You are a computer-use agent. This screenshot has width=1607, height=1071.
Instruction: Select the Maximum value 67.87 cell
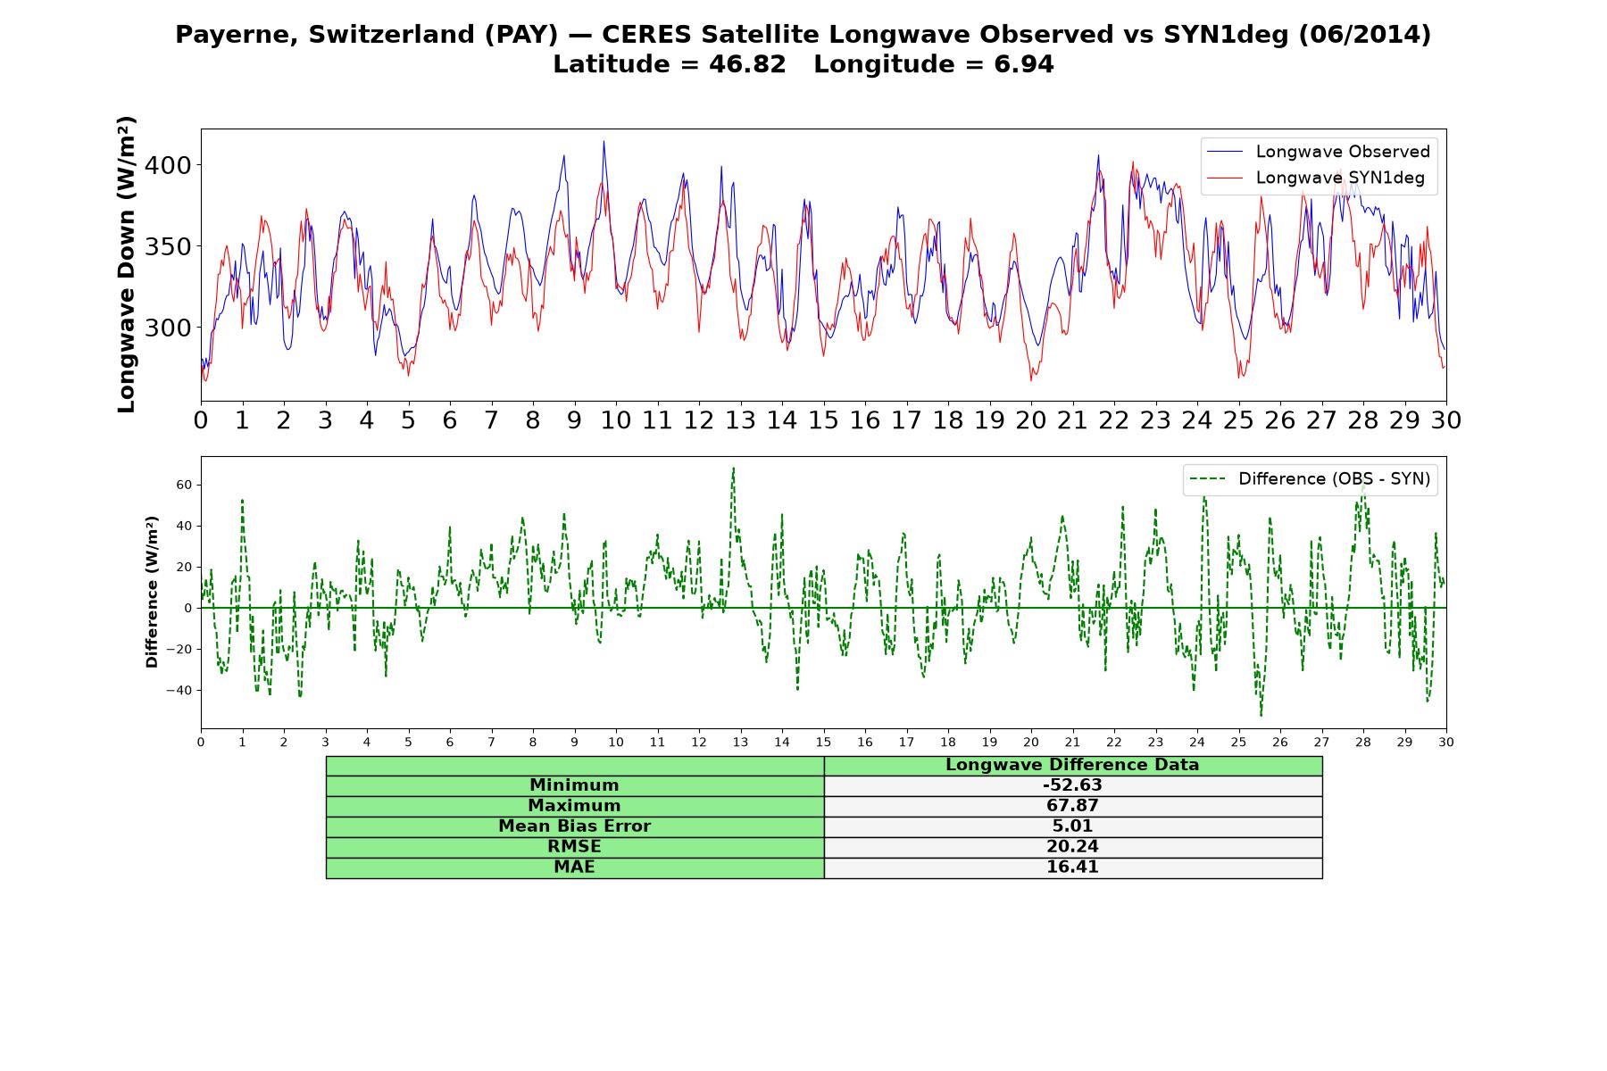click(1073, 806)
